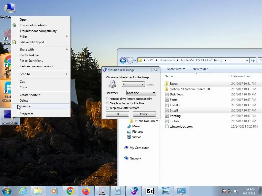Open Internet Explorer from the taskbar
Viewport: 262px width, 196px height.
coord(23,191)
